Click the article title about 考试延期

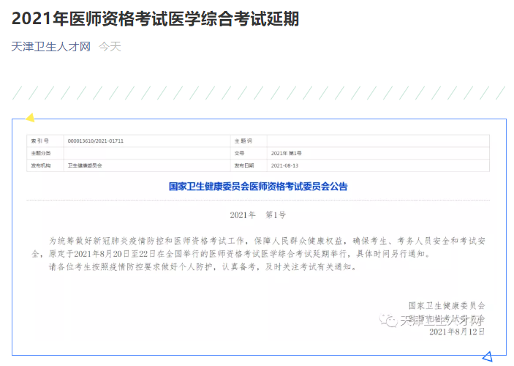(155, 19)
